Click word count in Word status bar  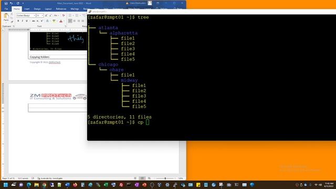coord(23,178)
